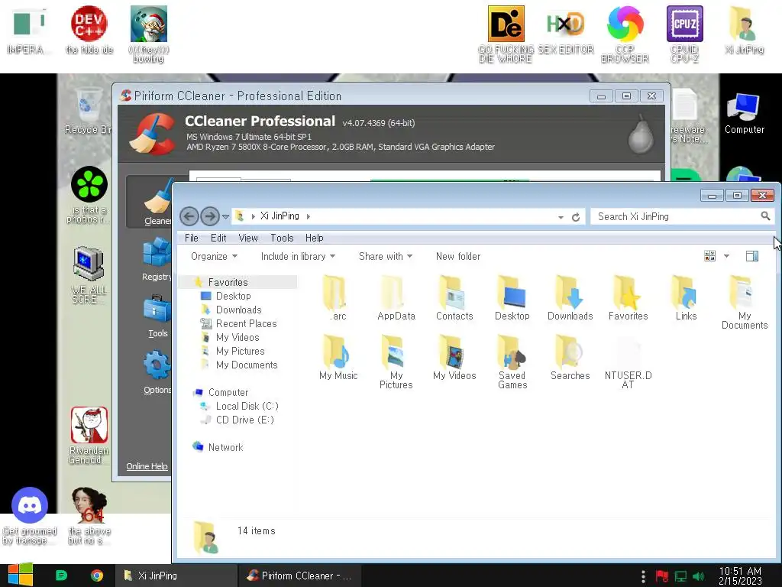Click the Xi JinPing breadcrumb in address bar

pos(280,216)
